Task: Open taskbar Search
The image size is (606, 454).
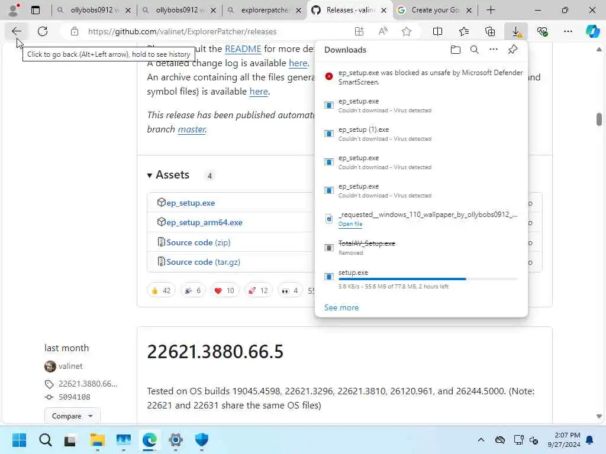Action: coord(45,440)
